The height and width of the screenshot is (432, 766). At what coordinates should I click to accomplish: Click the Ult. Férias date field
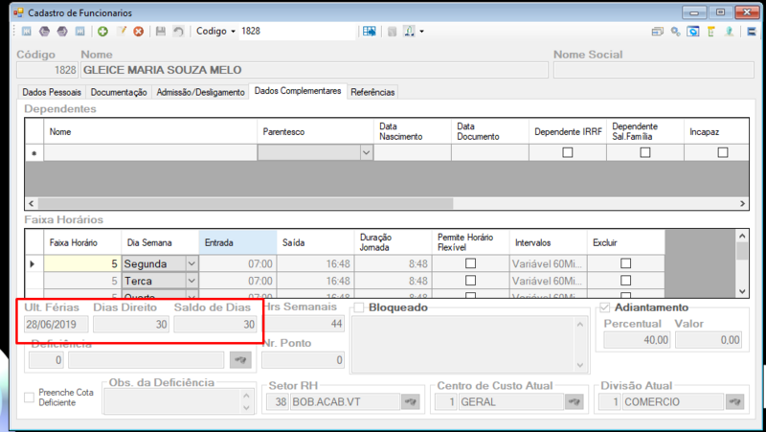pos(56,324)
